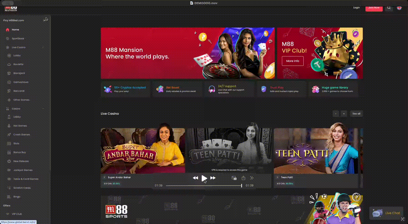Click the Casino Lobby icon
This screenshot has height=224, width=408.
(x=9, y=117)
